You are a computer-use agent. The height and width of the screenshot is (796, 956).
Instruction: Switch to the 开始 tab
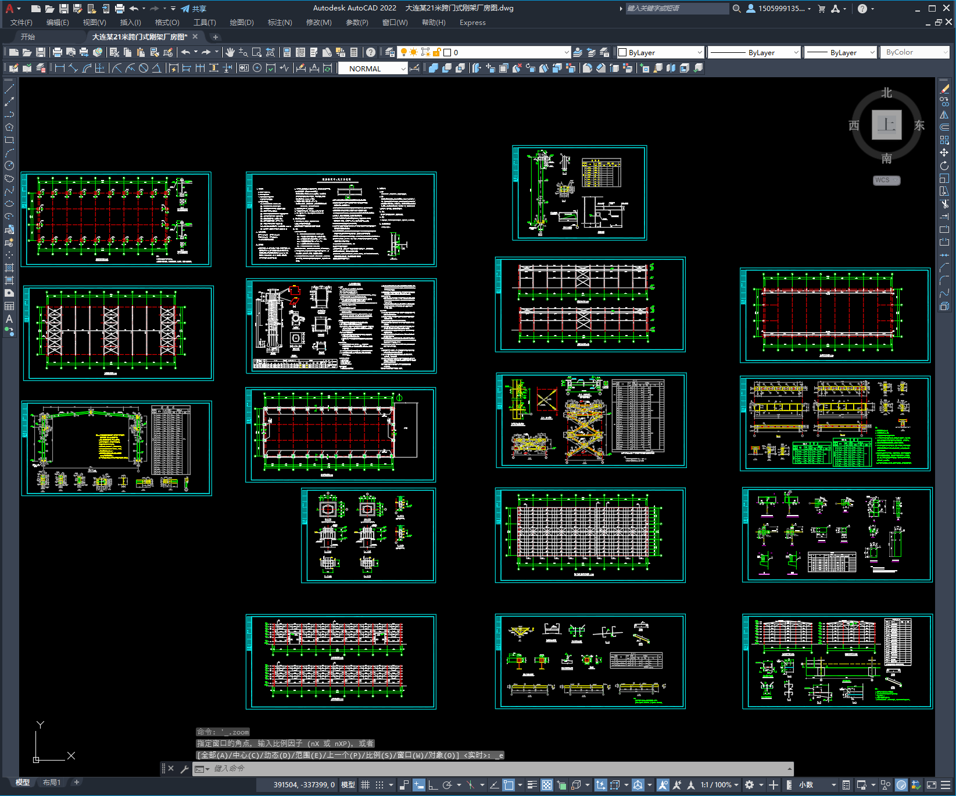(28, 37)
